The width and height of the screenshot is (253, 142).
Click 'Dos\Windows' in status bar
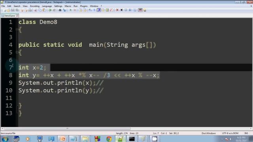209,133
